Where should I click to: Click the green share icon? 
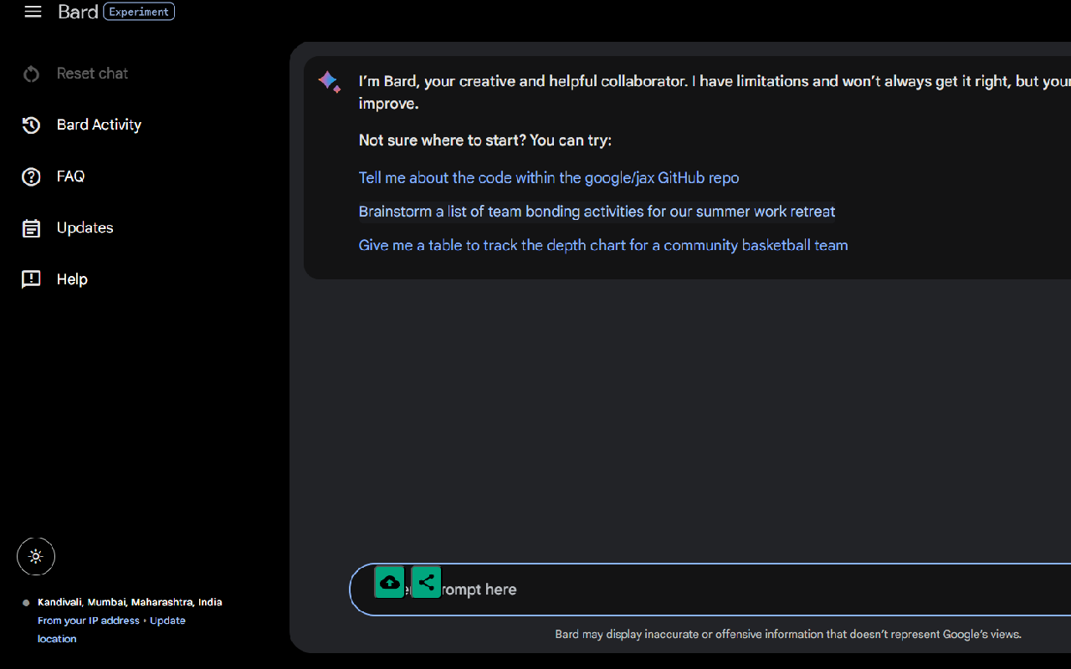click(426, 582)
